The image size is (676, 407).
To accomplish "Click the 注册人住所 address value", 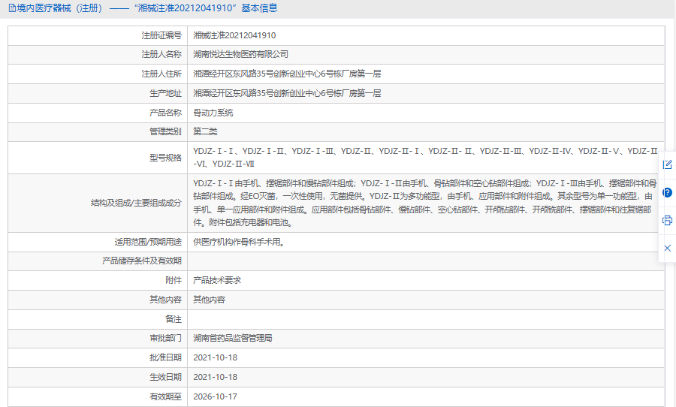I will click(287, 74).
